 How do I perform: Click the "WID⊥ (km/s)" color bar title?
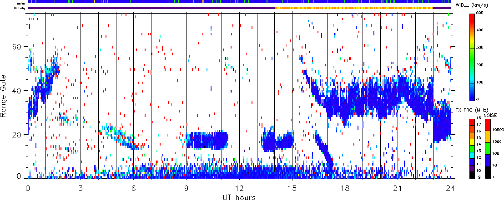click(471, 4)
